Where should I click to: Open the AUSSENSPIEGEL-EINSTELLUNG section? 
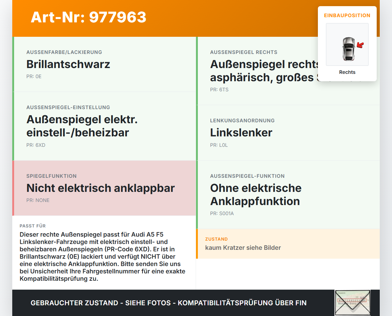68,107
